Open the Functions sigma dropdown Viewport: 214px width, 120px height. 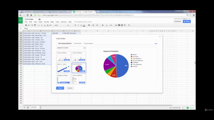pyautogui.click(x=129, y=25)
